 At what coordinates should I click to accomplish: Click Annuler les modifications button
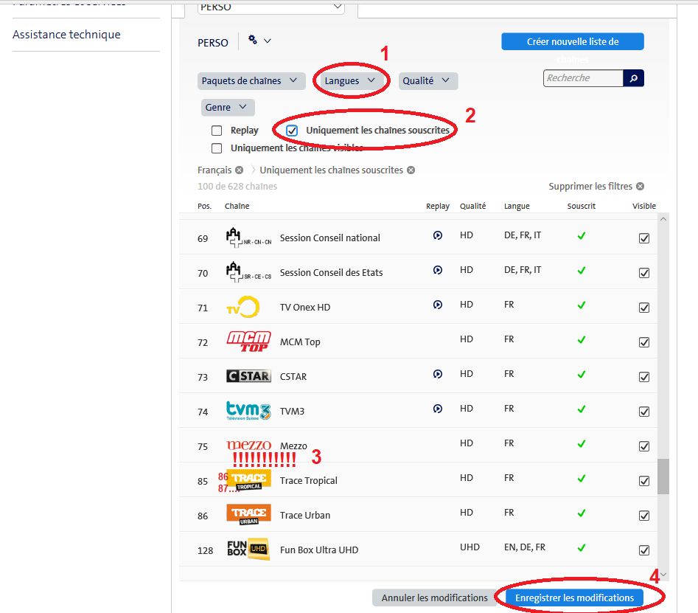click(x=433, y=598)
